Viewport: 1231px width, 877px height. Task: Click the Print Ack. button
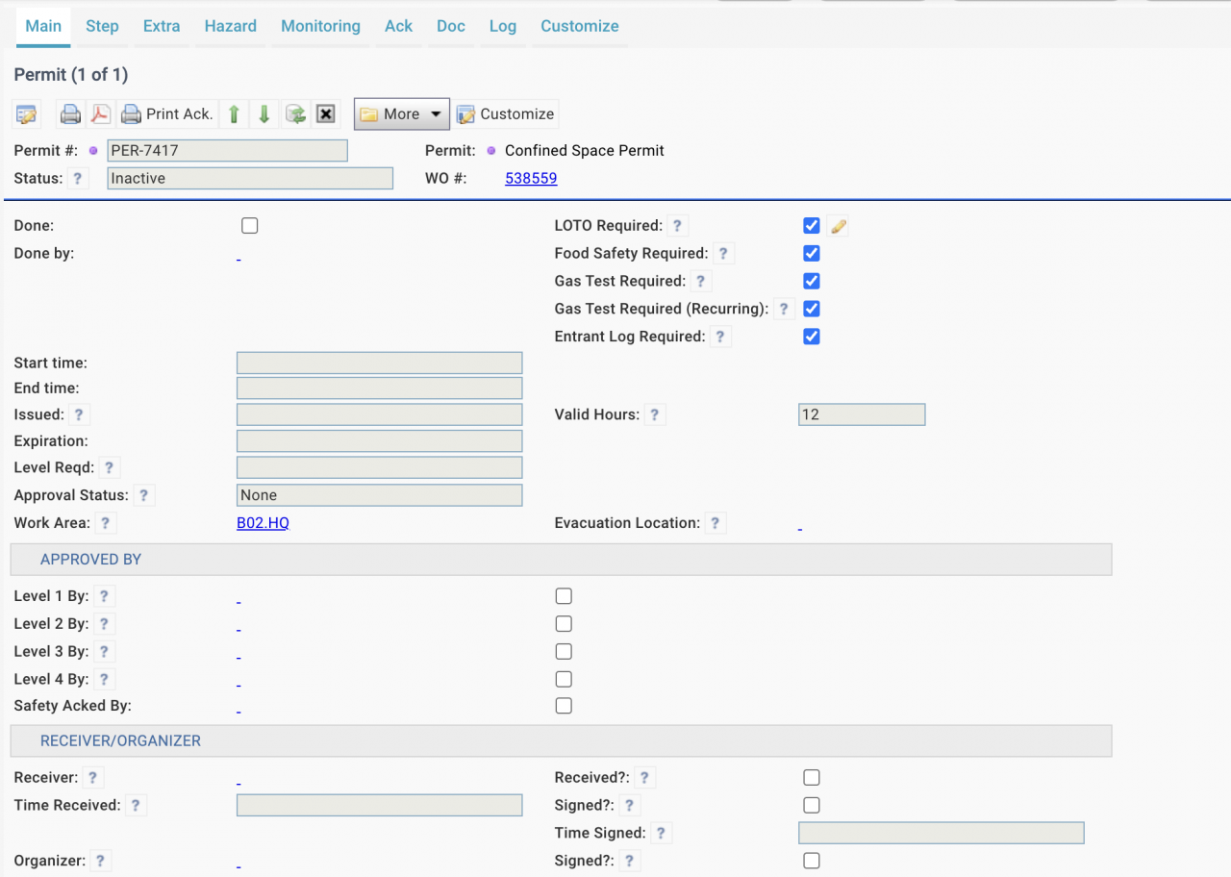click(x=166, y=114)
